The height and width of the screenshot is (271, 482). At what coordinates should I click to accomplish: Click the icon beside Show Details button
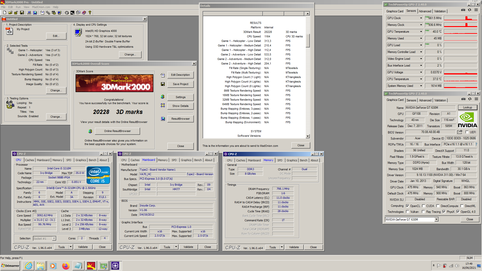163,105
